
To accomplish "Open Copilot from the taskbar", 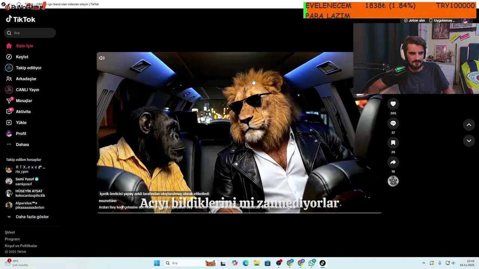I will click(x=235, y=263).
